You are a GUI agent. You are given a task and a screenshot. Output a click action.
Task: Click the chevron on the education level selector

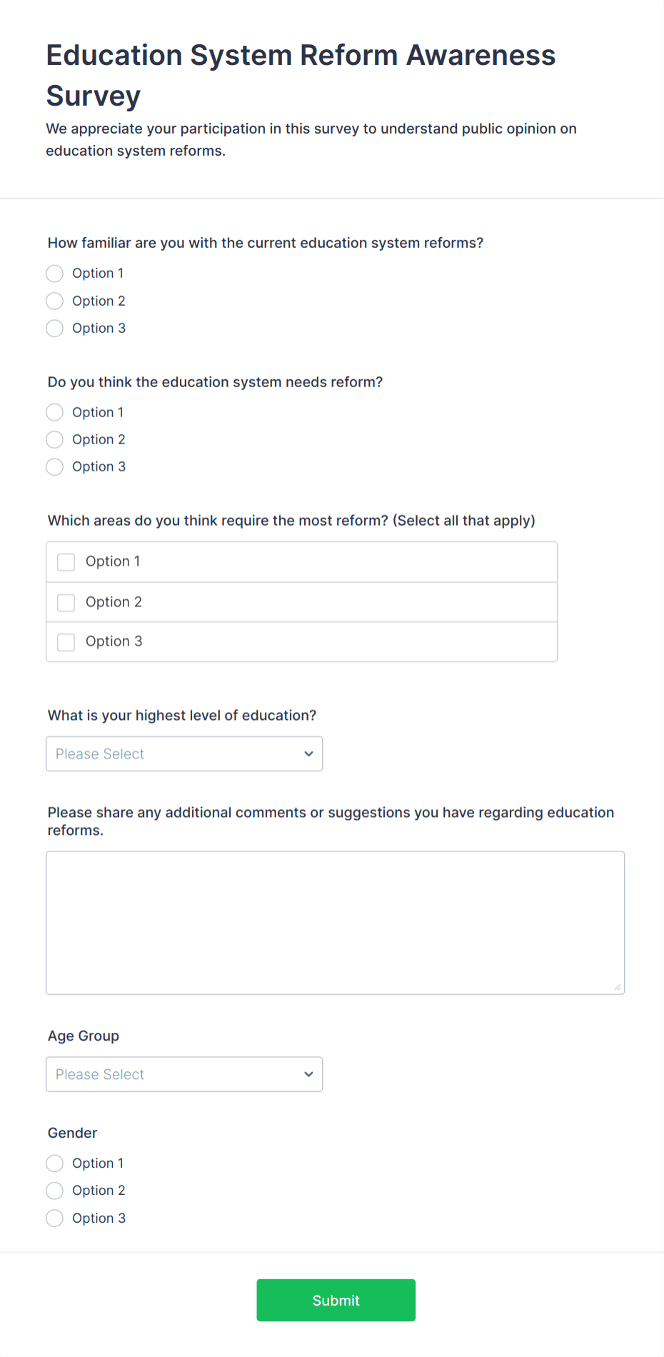click(308, 753)
